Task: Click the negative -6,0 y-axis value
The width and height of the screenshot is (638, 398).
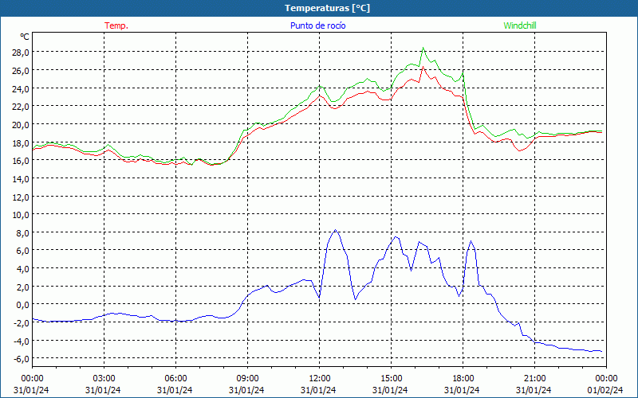Action: pos(21,359)
